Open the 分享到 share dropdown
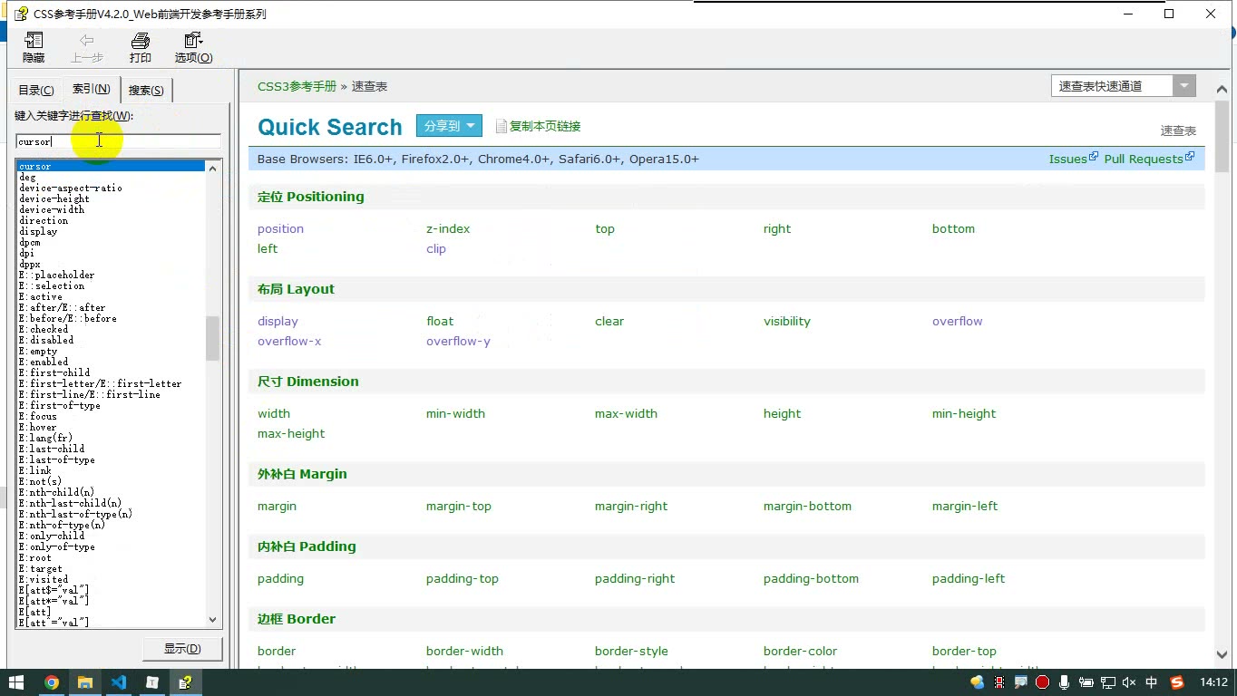Image resolution: width=1237 pixels, height=696 pixels. [x=449, y=126]
